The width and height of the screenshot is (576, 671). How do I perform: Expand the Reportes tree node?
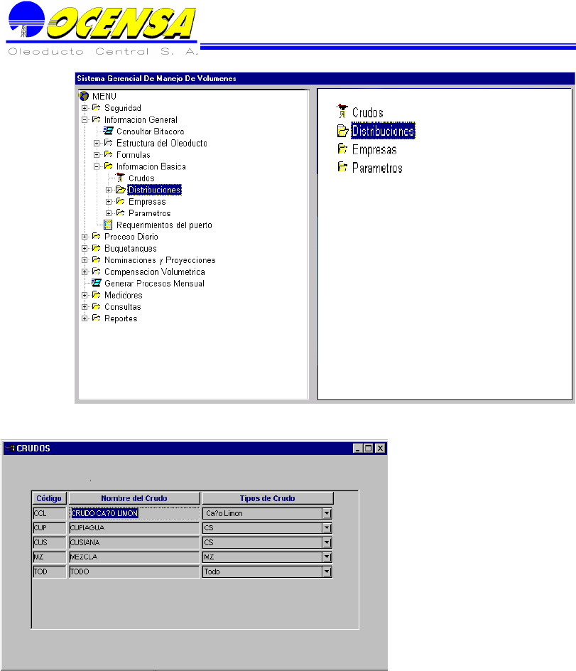click(x=85, y=318)
